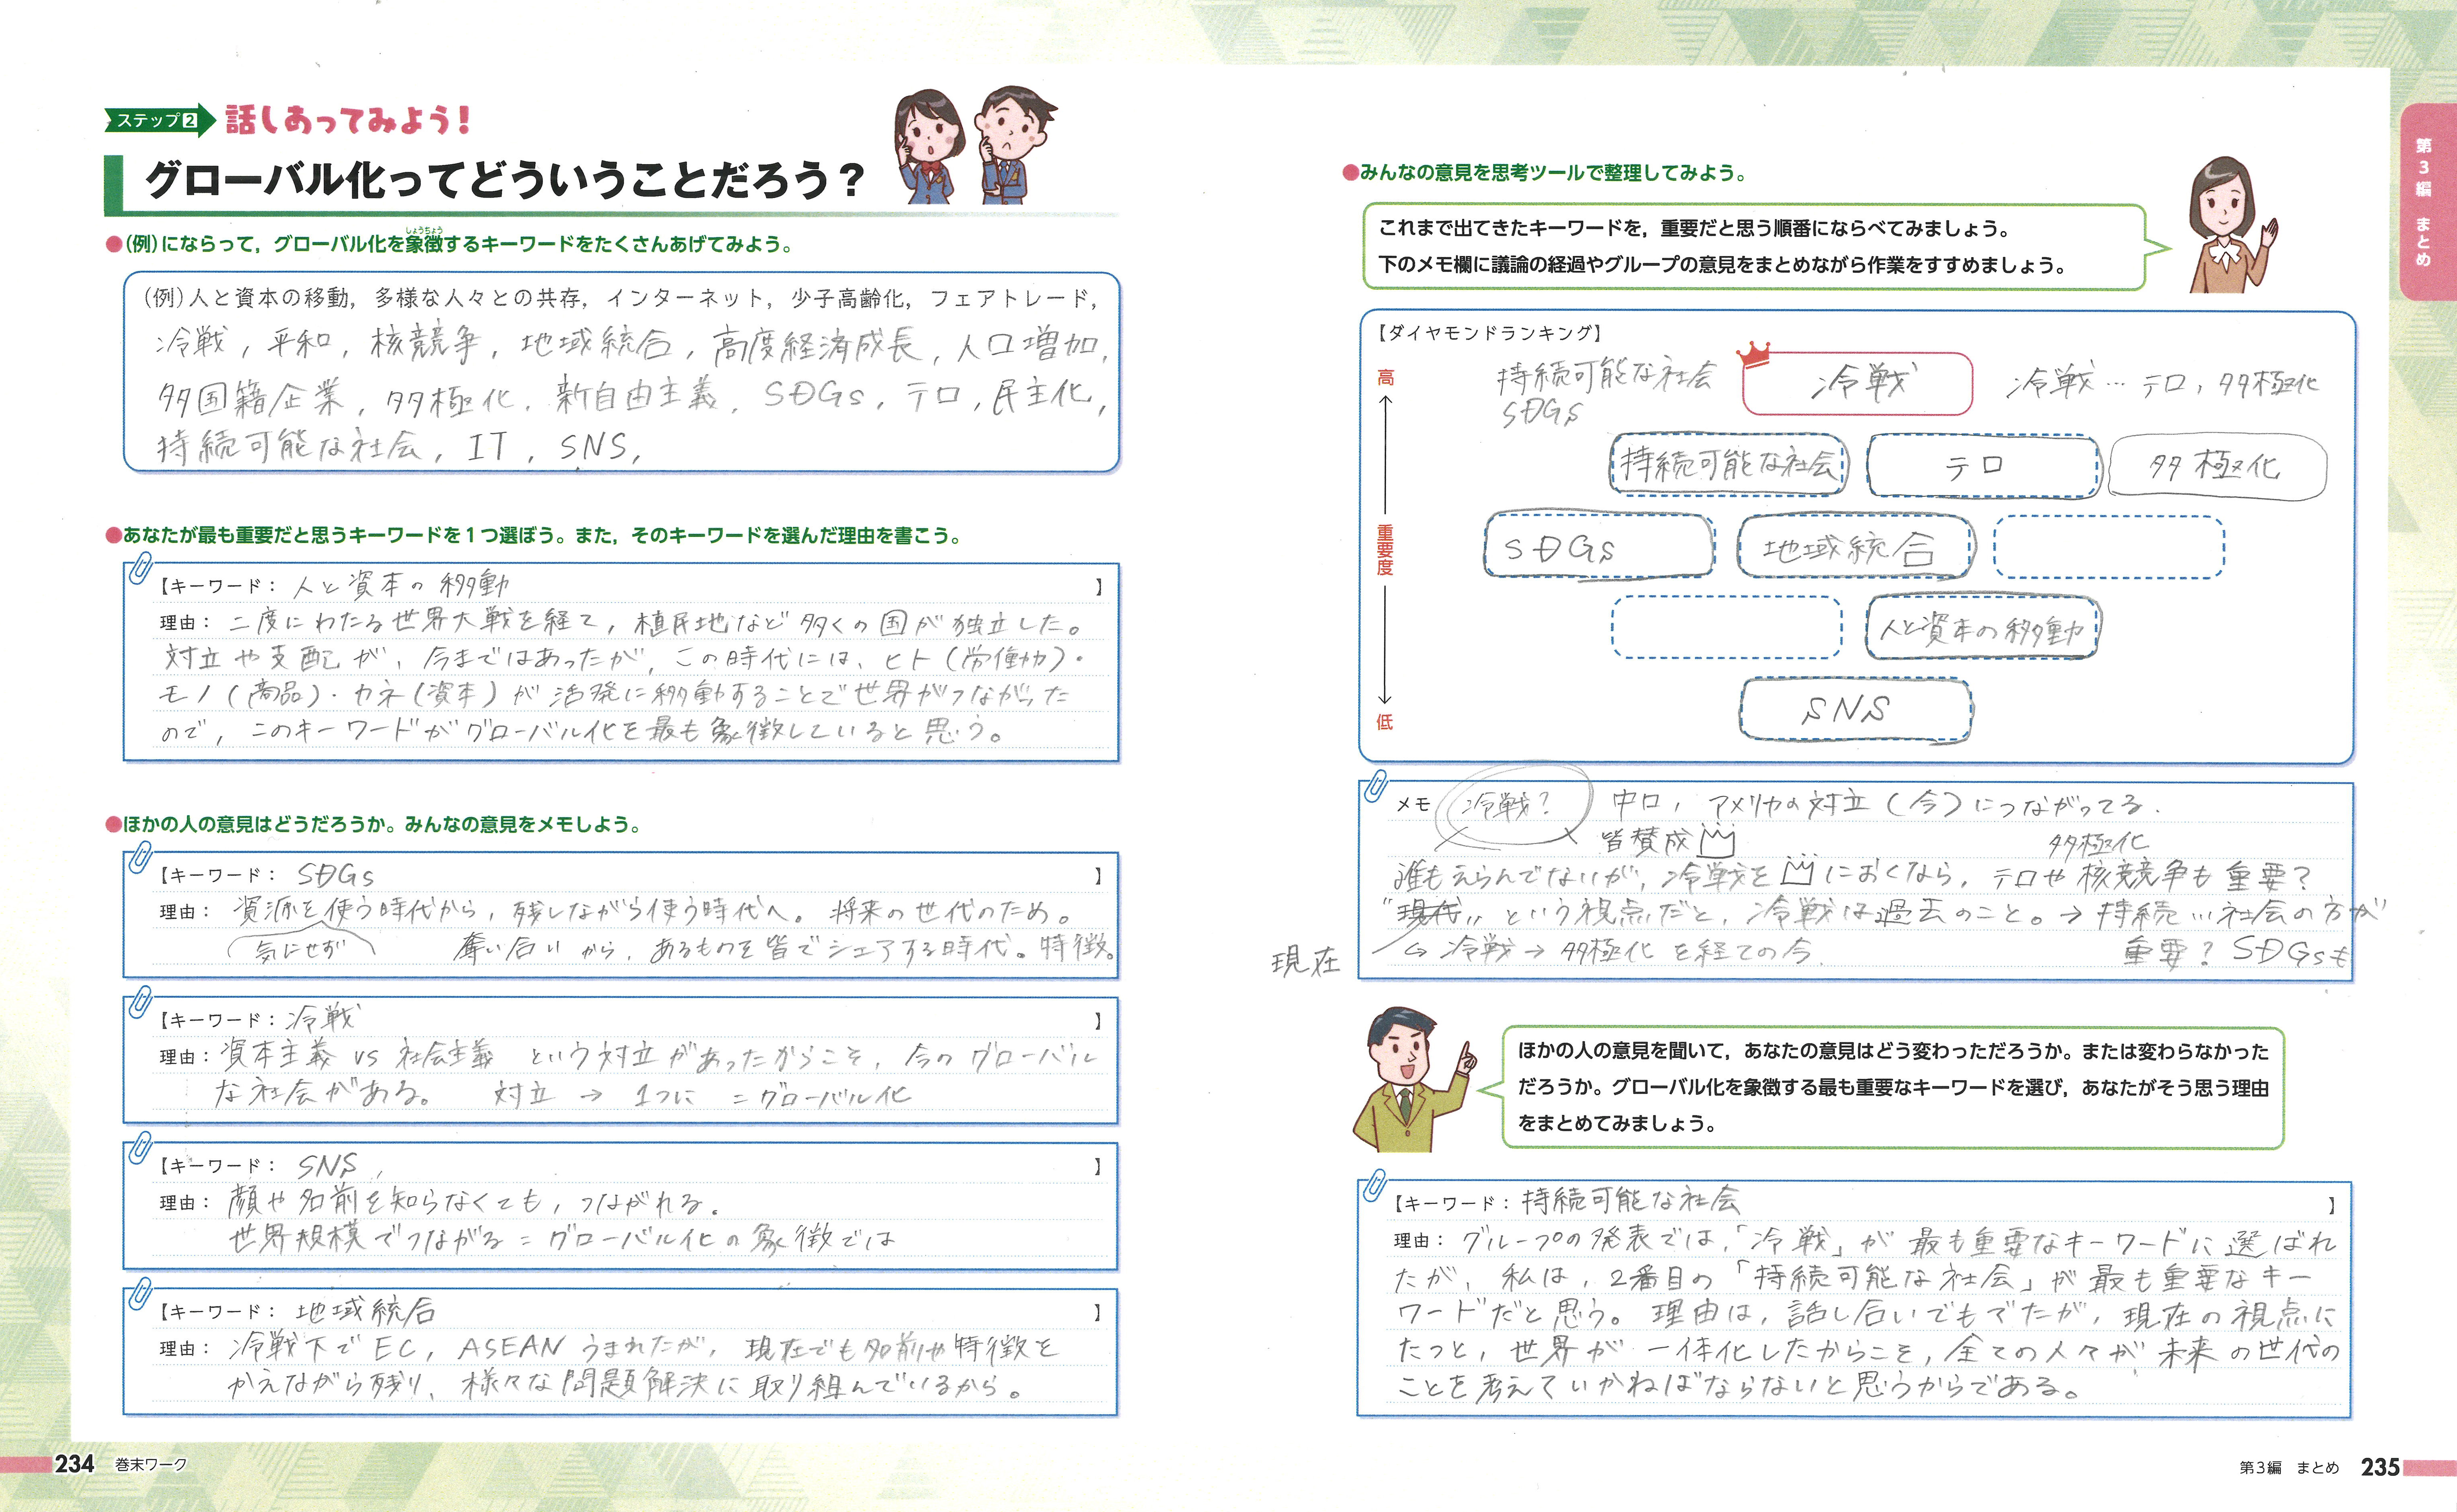Click the handwritten 現在 in the left margin
This screenshot has height=1512, width=2457.
point(1305,962)
